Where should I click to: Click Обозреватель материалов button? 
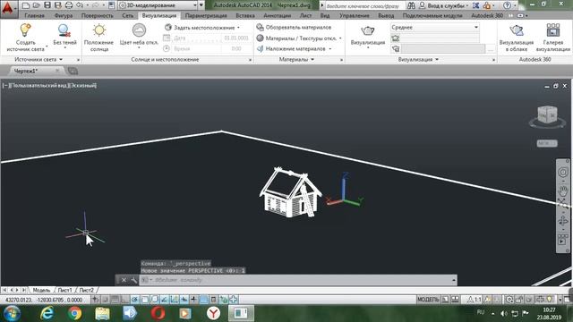295,28
